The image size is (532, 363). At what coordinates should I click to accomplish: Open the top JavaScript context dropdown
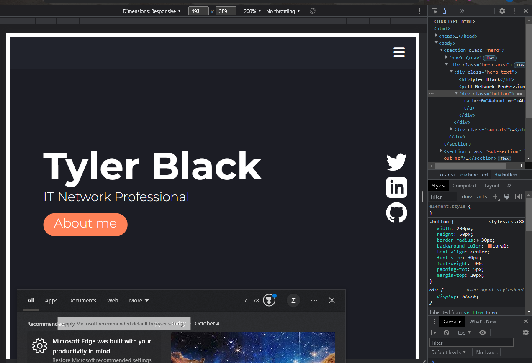click(464, 332)
